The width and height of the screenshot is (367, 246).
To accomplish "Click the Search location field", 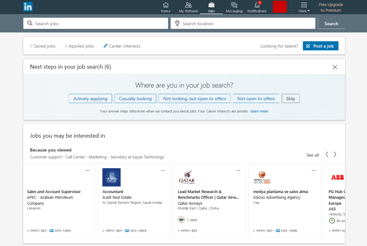I will pyautogui.click(x=243, y=23).
